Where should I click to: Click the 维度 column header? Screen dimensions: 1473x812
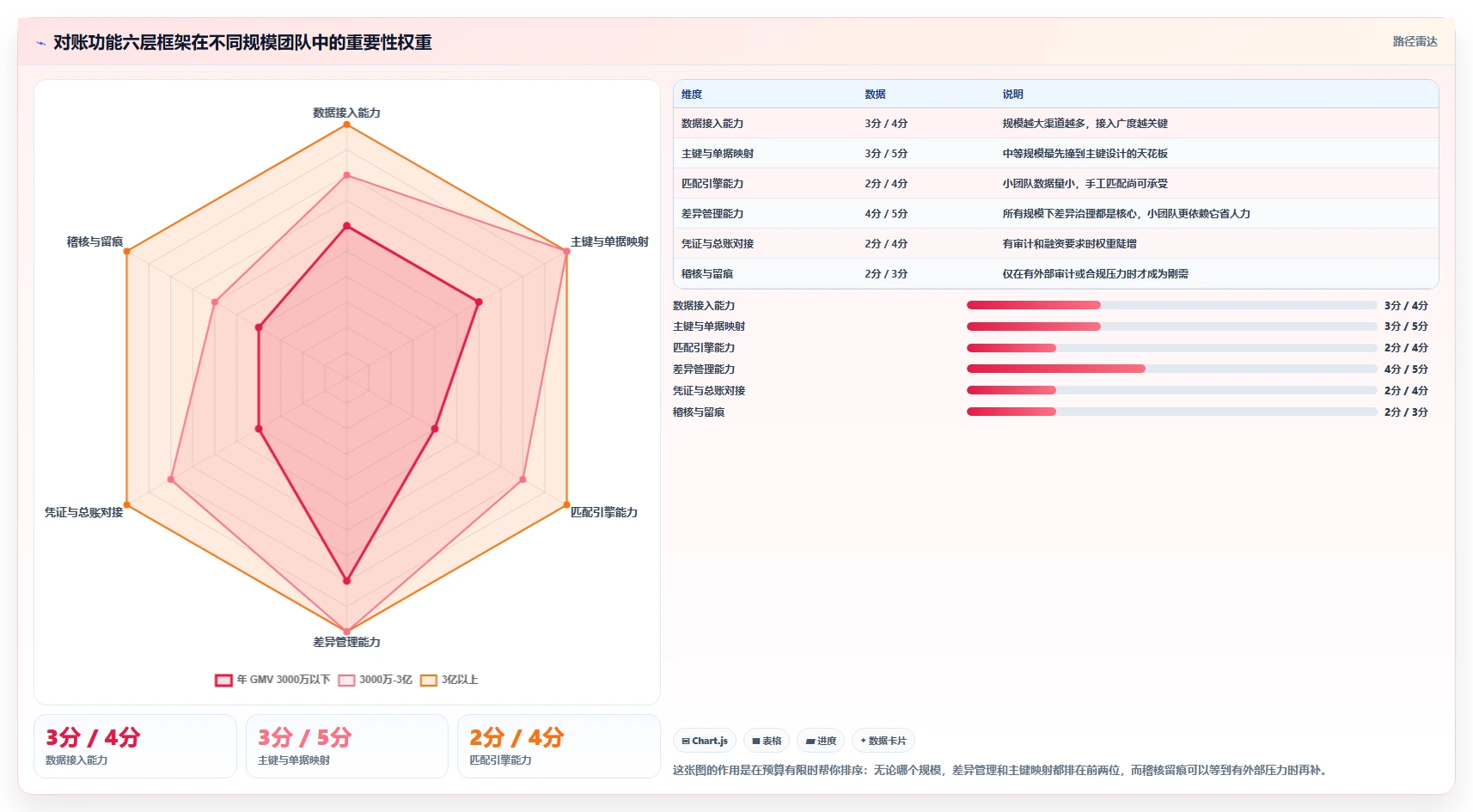[x=692, y=95]
